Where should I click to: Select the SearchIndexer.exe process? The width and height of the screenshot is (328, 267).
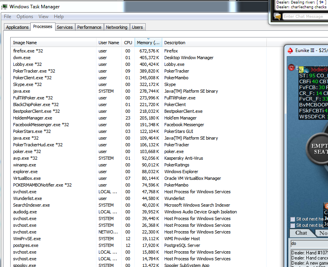tap(139, 205)
